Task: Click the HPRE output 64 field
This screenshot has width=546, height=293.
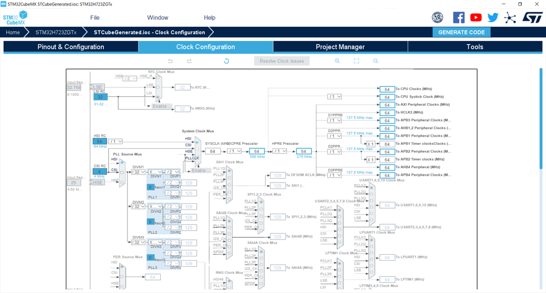Action: coord(304,151)
